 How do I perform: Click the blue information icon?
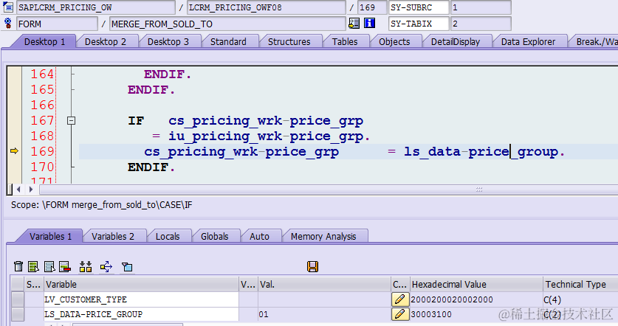pos(369,23)
